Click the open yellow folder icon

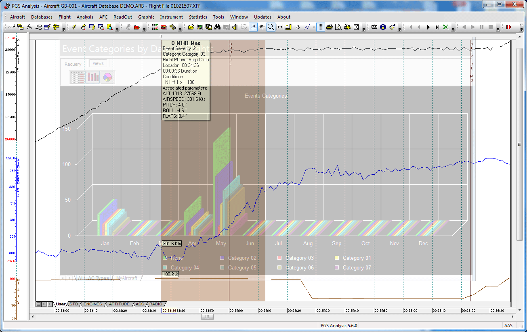[x=191, y=27]
